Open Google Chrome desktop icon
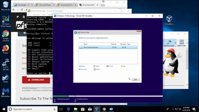199x112 pixels. tap(6, 36)
